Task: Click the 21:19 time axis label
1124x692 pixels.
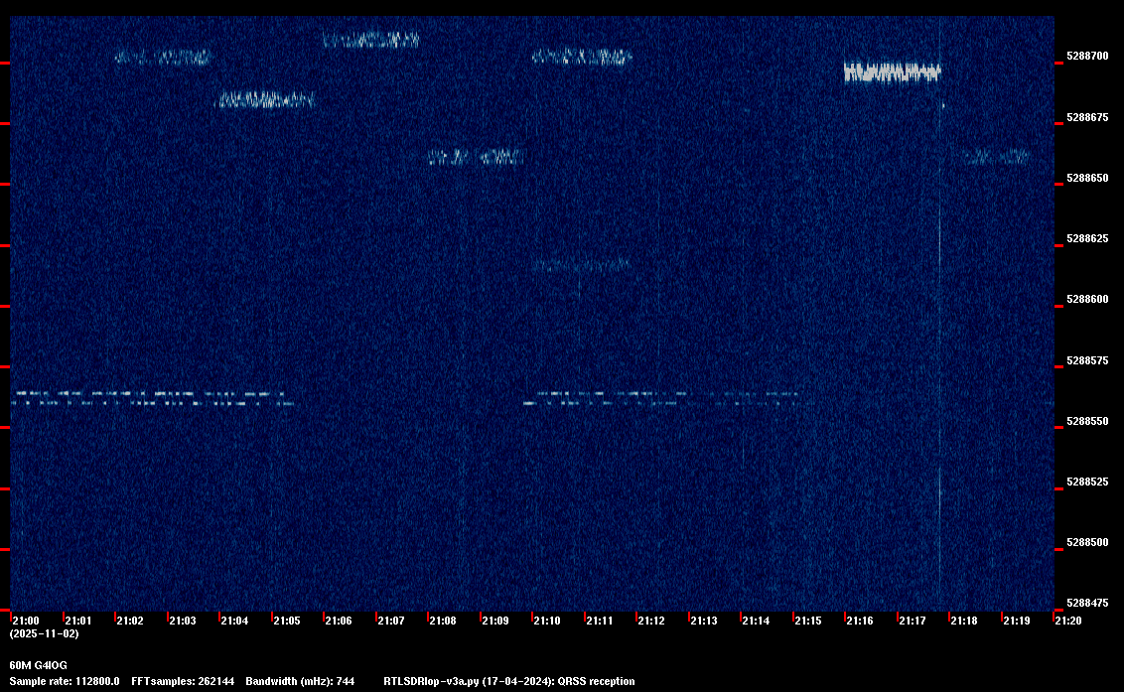Action: [1017, 621]
